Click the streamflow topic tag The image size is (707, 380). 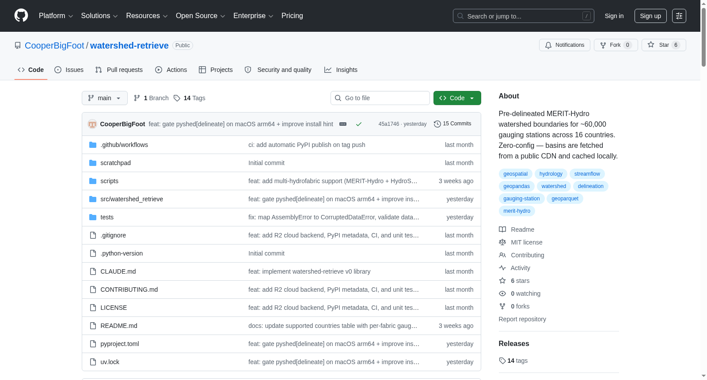(x=587, y=174)
